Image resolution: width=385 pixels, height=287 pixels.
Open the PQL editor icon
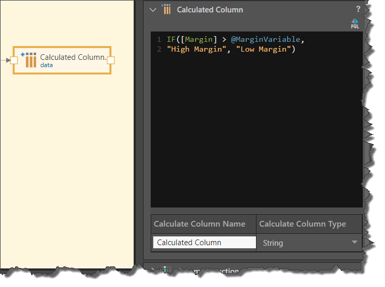click(x=355, y=23)
